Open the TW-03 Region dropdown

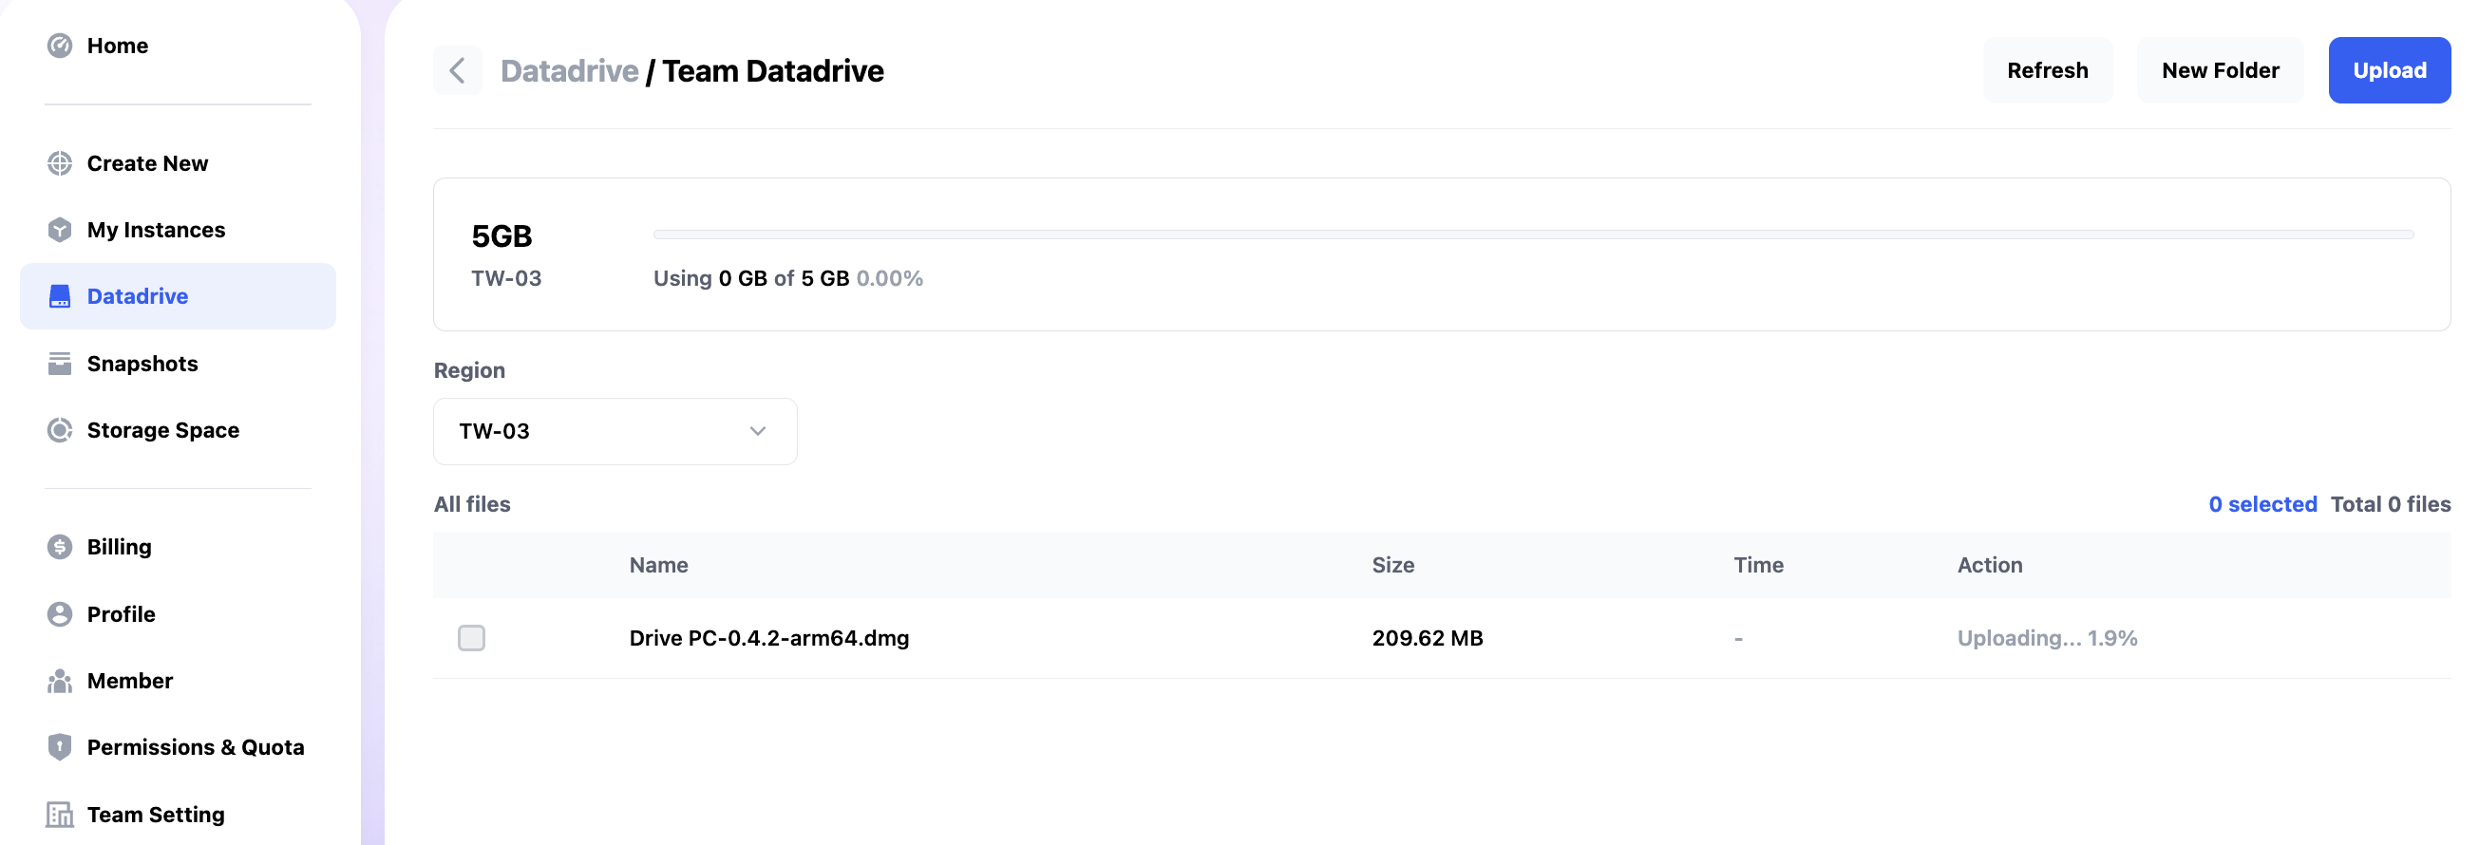point(614,431)
